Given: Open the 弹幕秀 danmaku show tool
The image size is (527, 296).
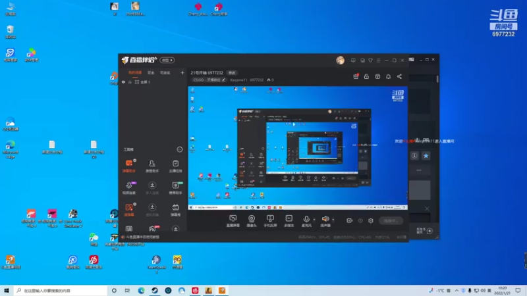Looking at the screenshot, I should point(175,210).
